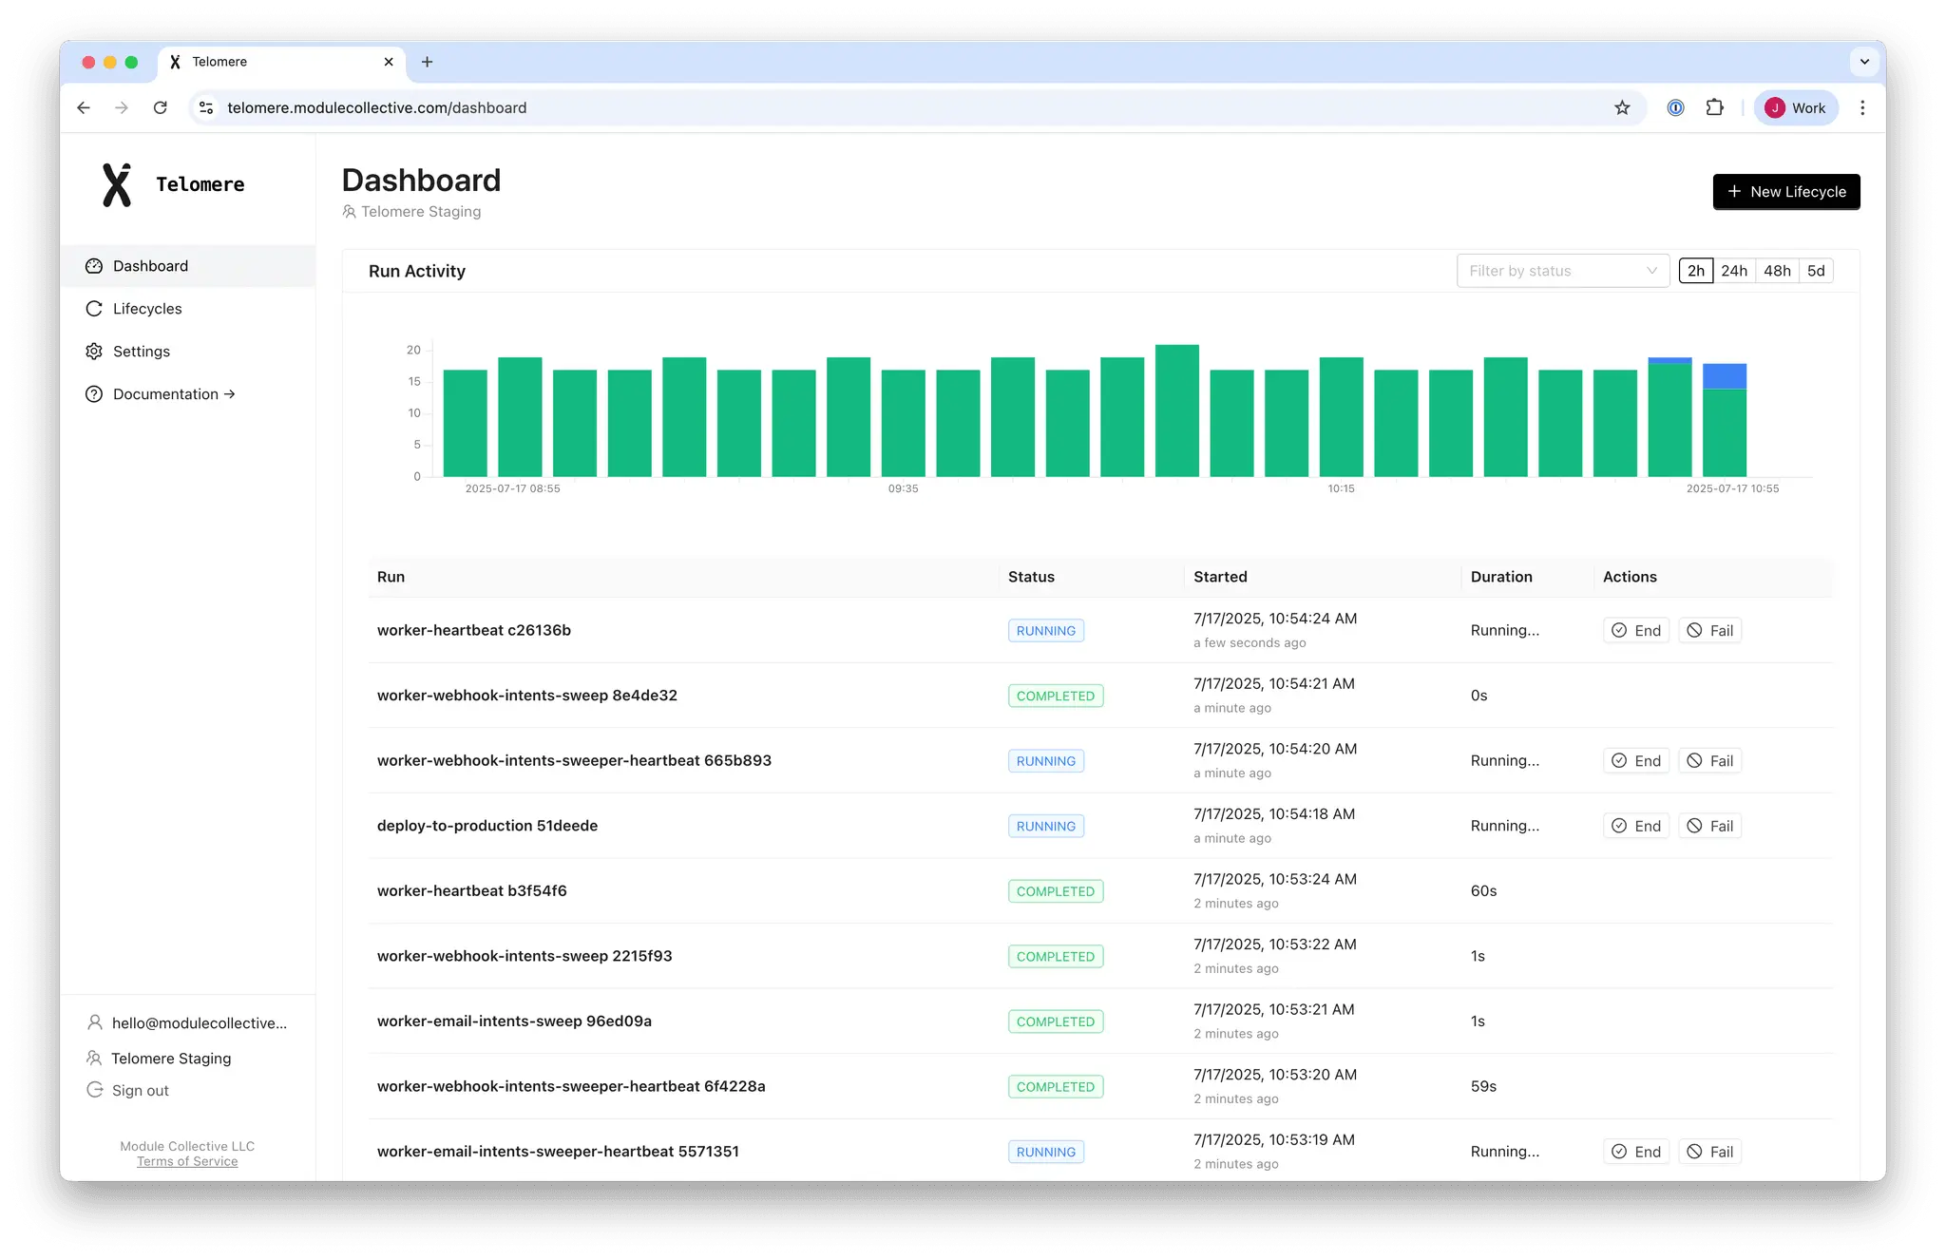
Task: Open the Chrome three-dot menu
Action: click(1862, 107)
